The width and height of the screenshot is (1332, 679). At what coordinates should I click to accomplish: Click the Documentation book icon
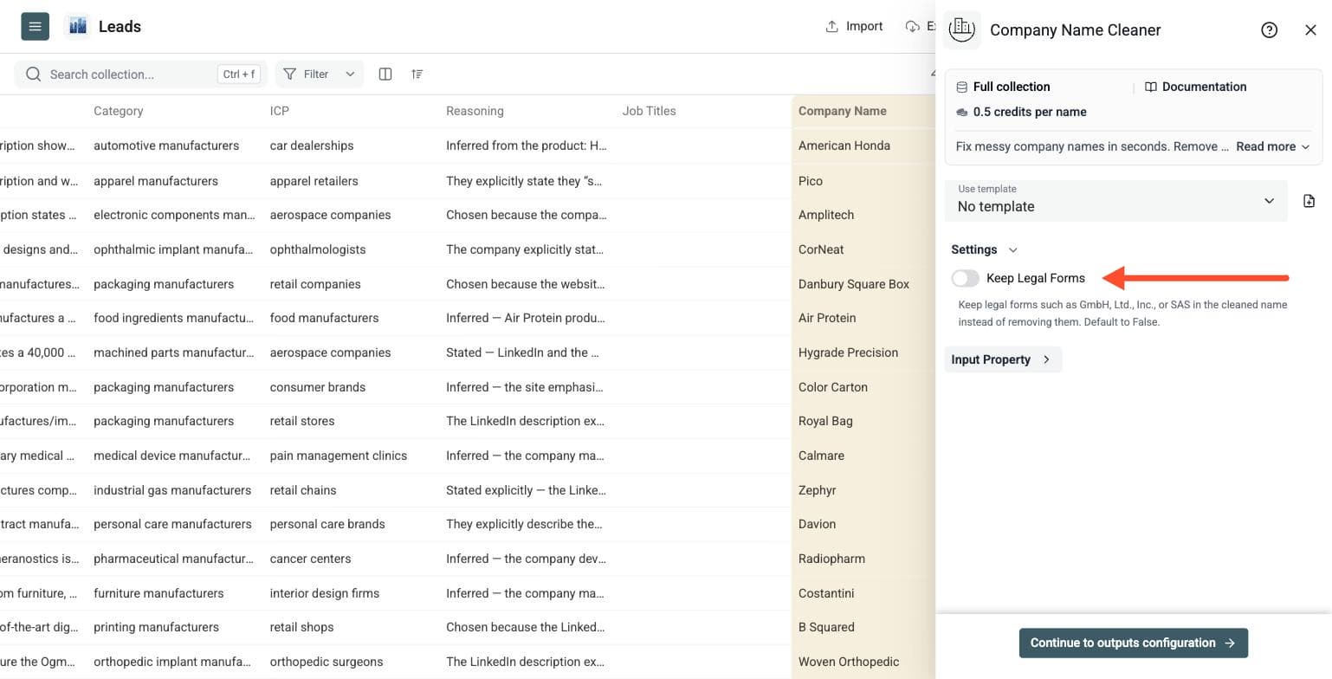(x=1151, y=87)
